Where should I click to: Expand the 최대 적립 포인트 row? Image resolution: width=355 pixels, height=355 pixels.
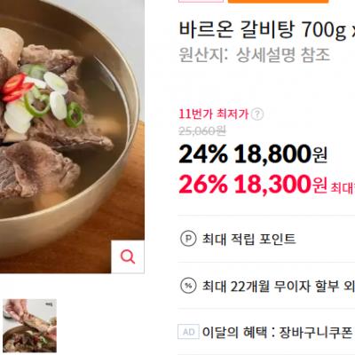266,239
